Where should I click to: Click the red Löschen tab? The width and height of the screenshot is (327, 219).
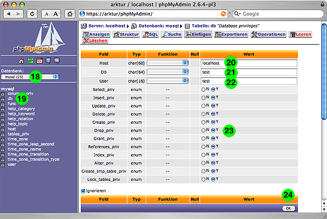click(x=95, y=40)
